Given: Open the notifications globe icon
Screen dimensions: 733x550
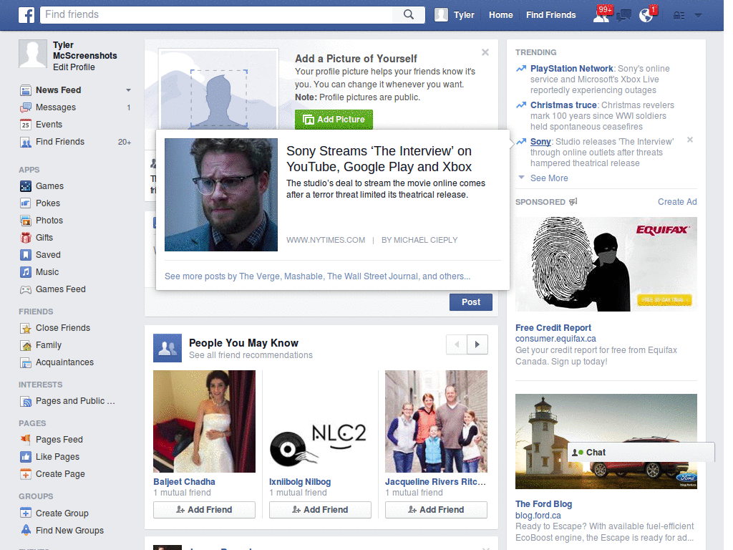Looking at the screenshot, I should (x=646, y=15).
